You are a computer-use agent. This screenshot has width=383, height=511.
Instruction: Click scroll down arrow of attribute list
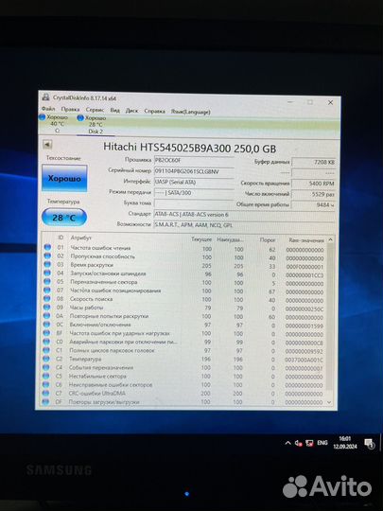[x=329, y=402]
